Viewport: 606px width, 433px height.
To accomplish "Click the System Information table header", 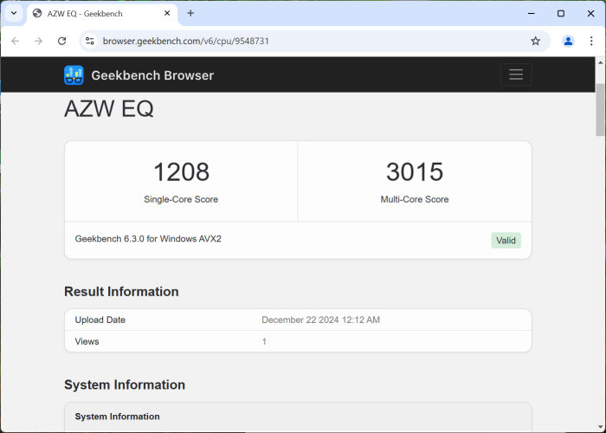I will tap(117, 417).
